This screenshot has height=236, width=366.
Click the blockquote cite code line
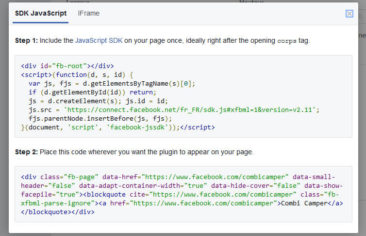coord(180,194)
